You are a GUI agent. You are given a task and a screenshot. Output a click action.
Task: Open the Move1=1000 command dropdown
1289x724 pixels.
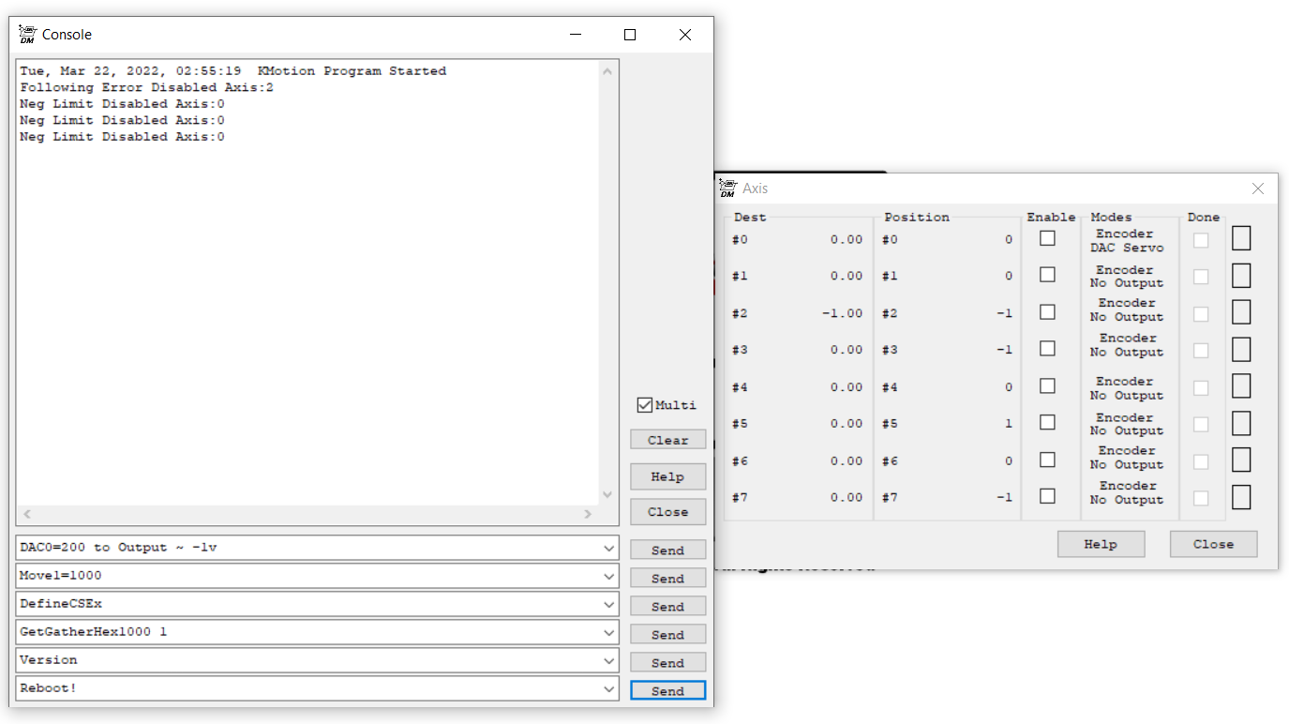pyautogui.click(x=608, y=576)
